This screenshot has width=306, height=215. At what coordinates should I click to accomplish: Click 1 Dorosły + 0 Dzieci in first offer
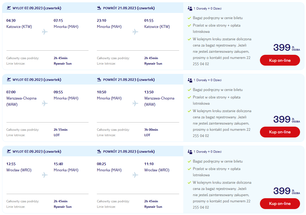207,9
